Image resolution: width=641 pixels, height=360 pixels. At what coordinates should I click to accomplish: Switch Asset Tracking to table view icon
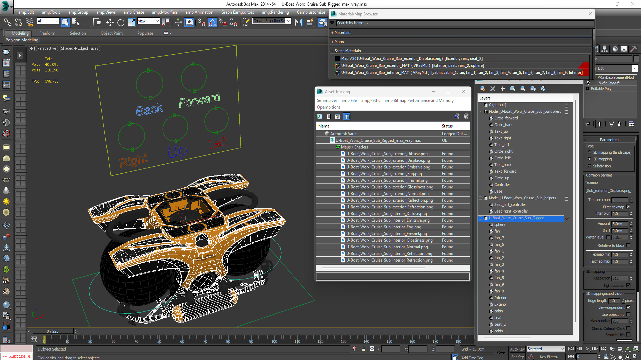point(347,117)
